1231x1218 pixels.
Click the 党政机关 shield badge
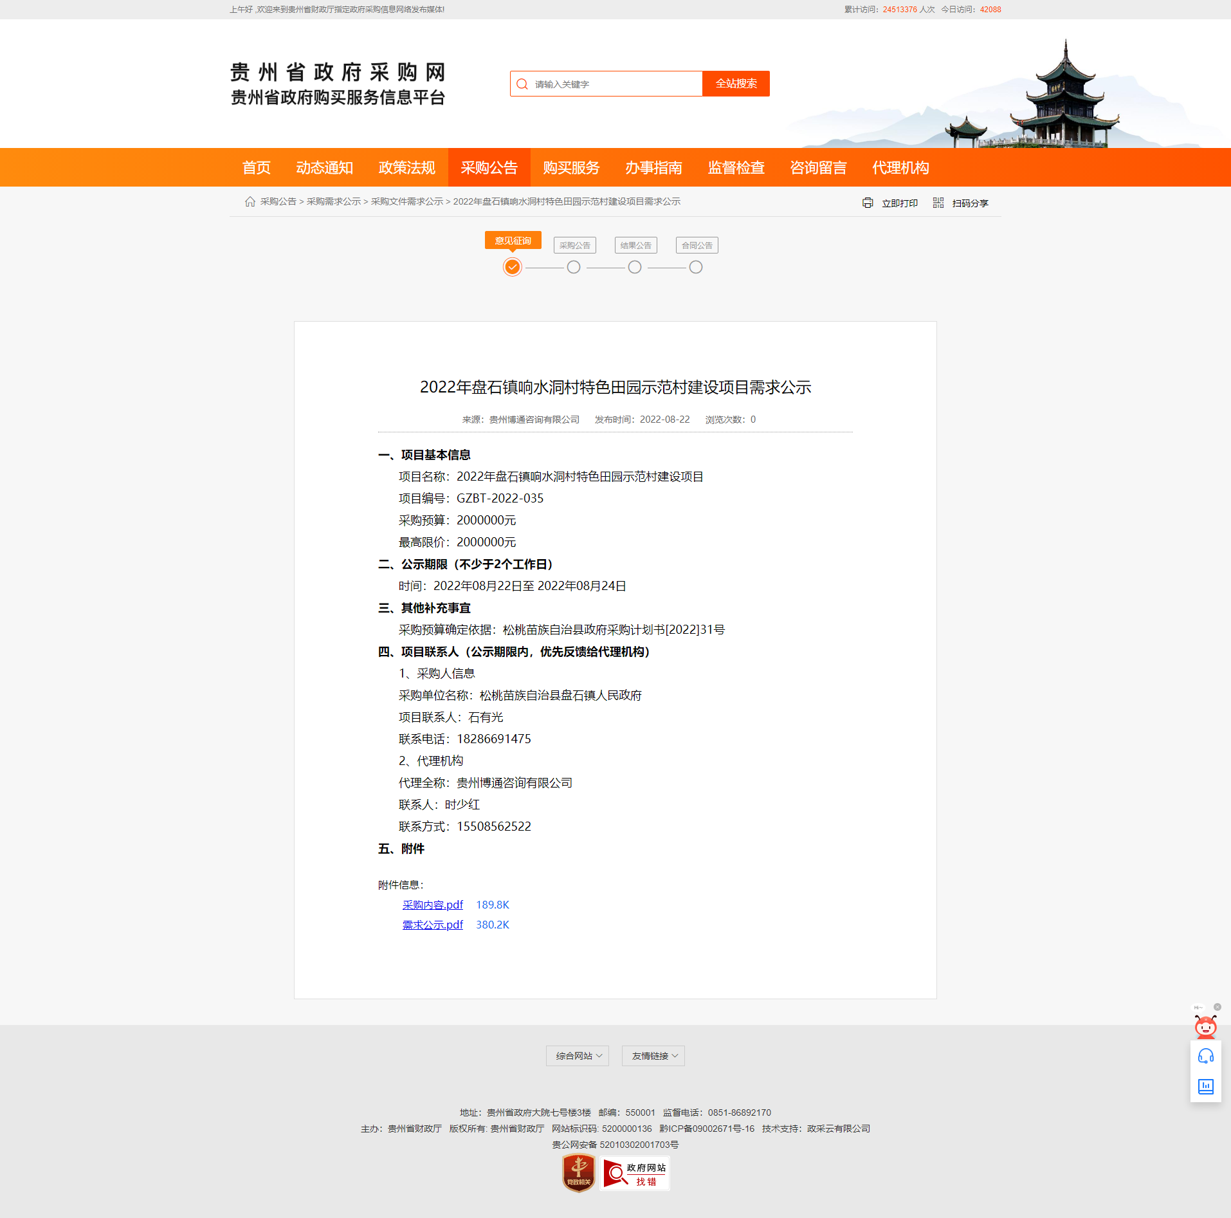579,1173
